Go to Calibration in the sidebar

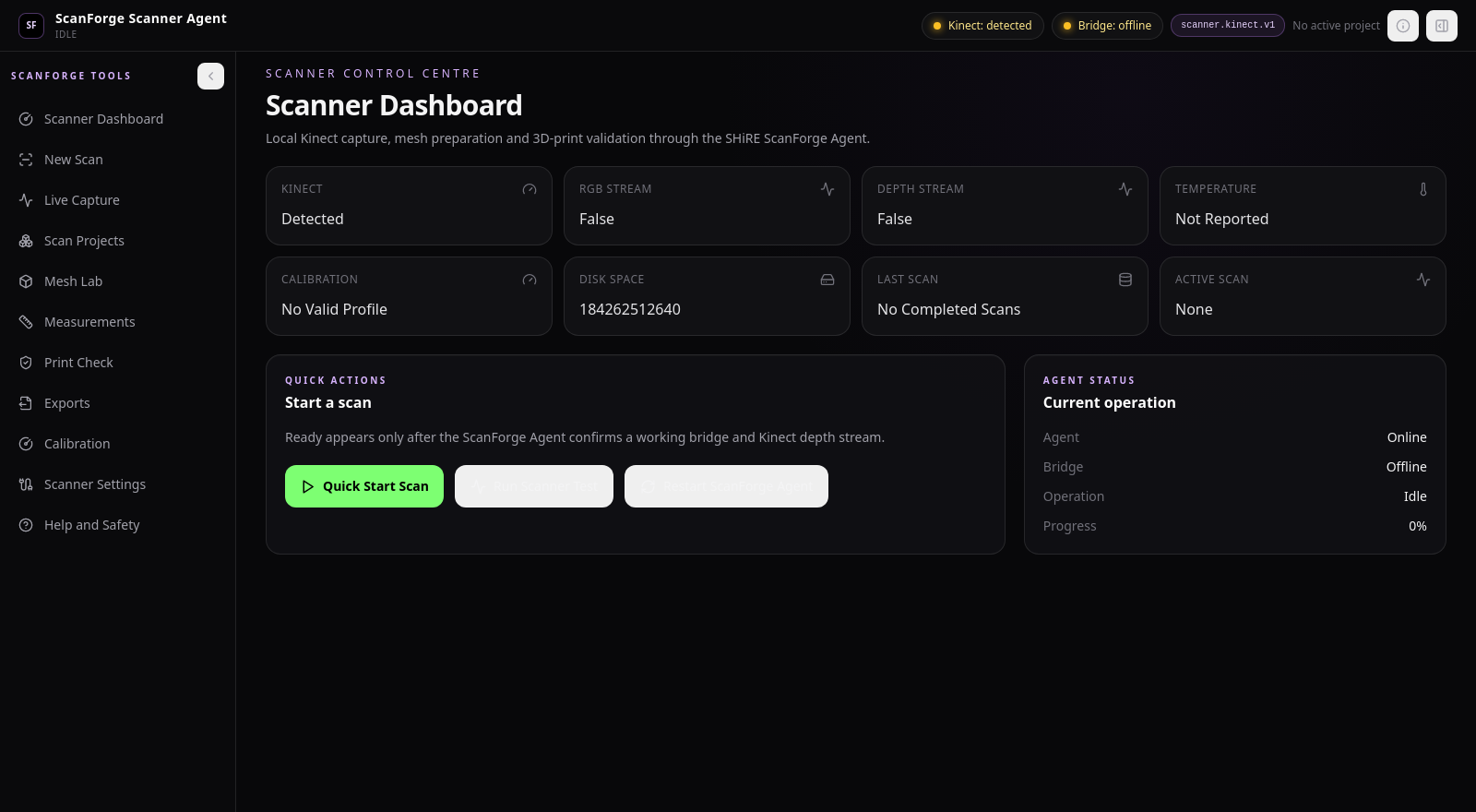click(x=117, y=444)
